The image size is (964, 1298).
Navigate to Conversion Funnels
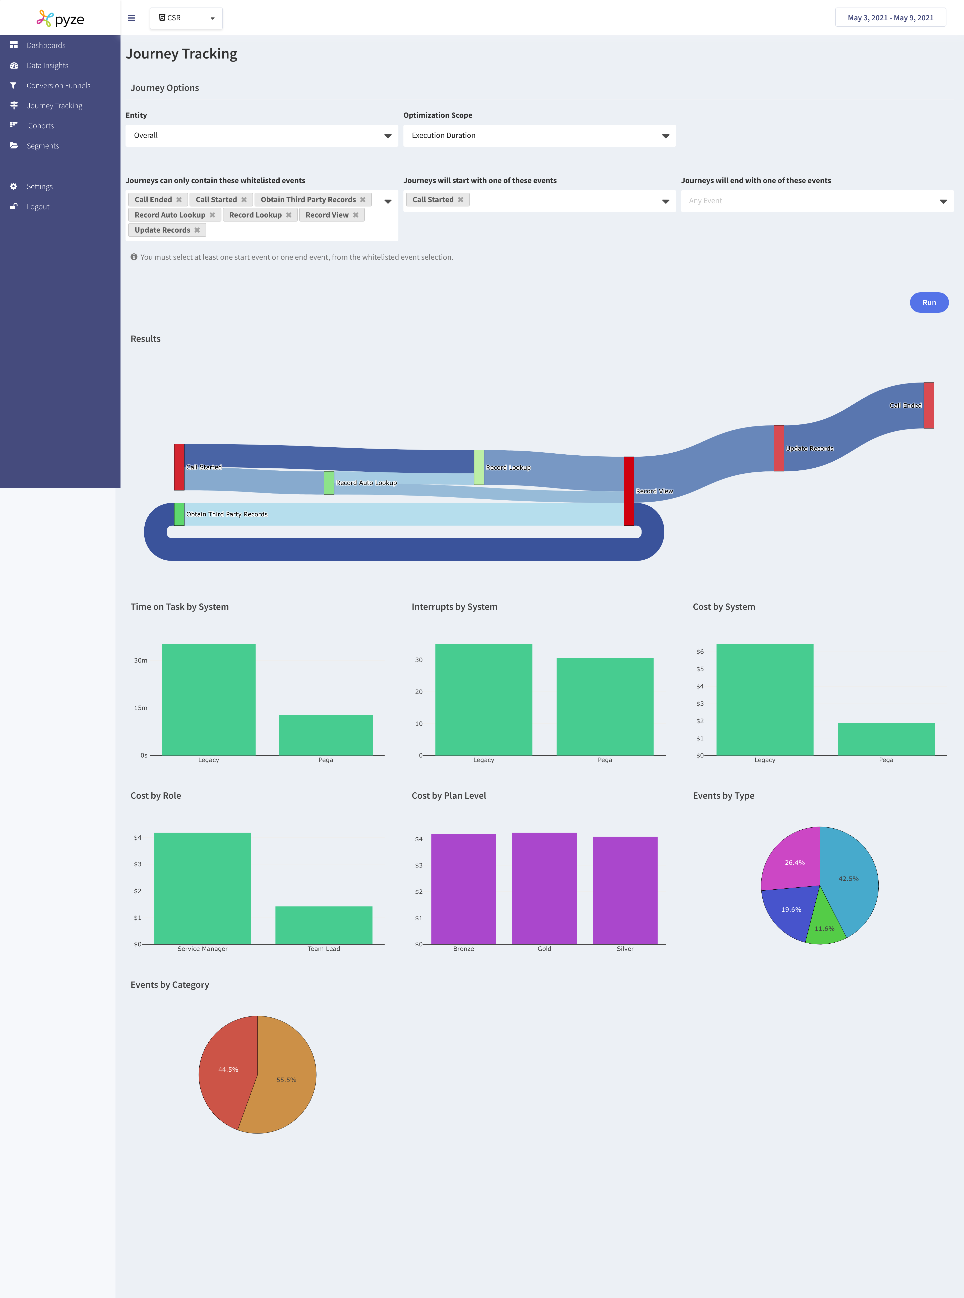[58, 86]
